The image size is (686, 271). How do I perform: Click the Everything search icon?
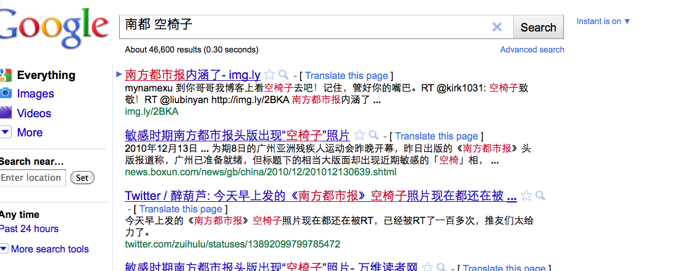(x=6, y=75)
